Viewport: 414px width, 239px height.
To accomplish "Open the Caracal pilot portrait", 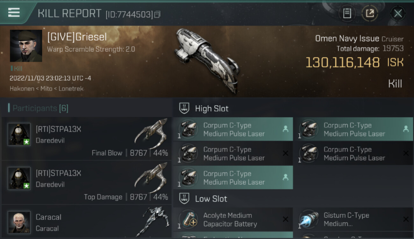I will tap(19, 222).
